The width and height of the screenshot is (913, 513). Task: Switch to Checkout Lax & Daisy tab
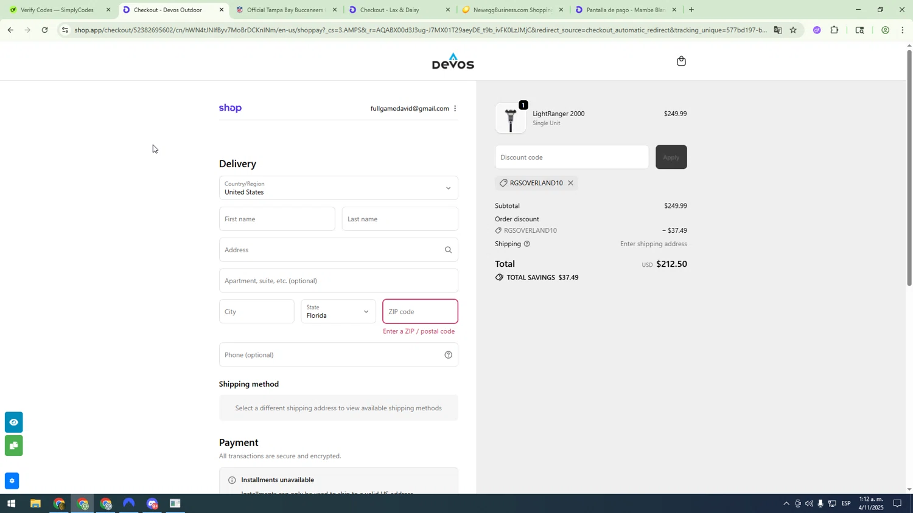click(x=399, y=10)
